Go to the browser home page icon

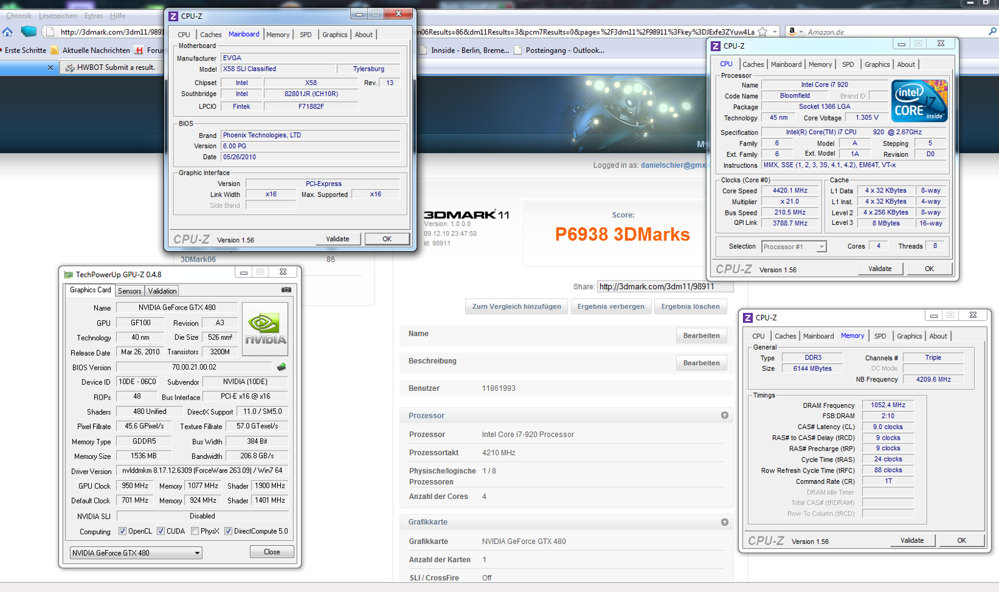(x=7, y=32)
